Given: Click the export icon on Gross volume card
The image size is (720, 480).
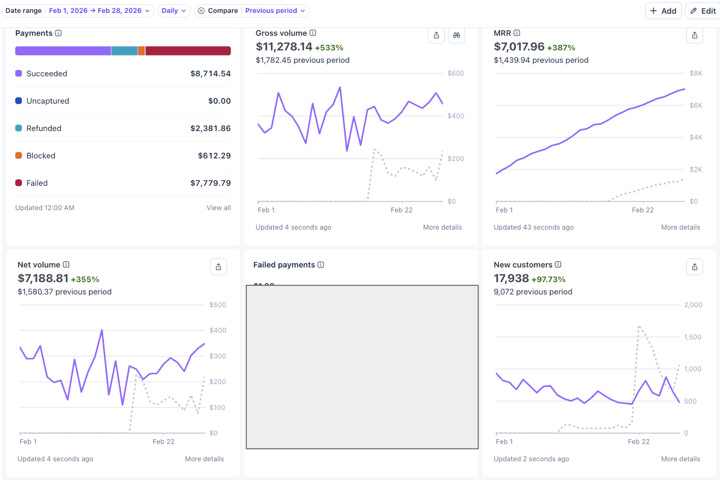Looking at the screenshot, I should (436, 35).
